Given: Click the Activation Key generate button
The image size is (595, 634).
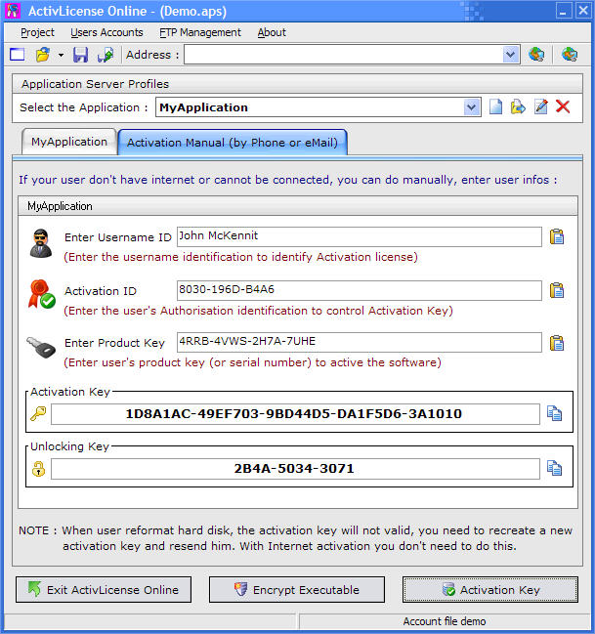Looking at the screenshot, I should 490,589.
